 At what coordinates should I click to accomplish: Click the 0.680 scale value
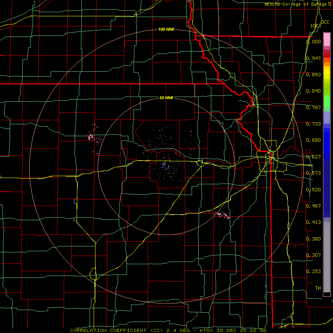[x=313, y=140]
